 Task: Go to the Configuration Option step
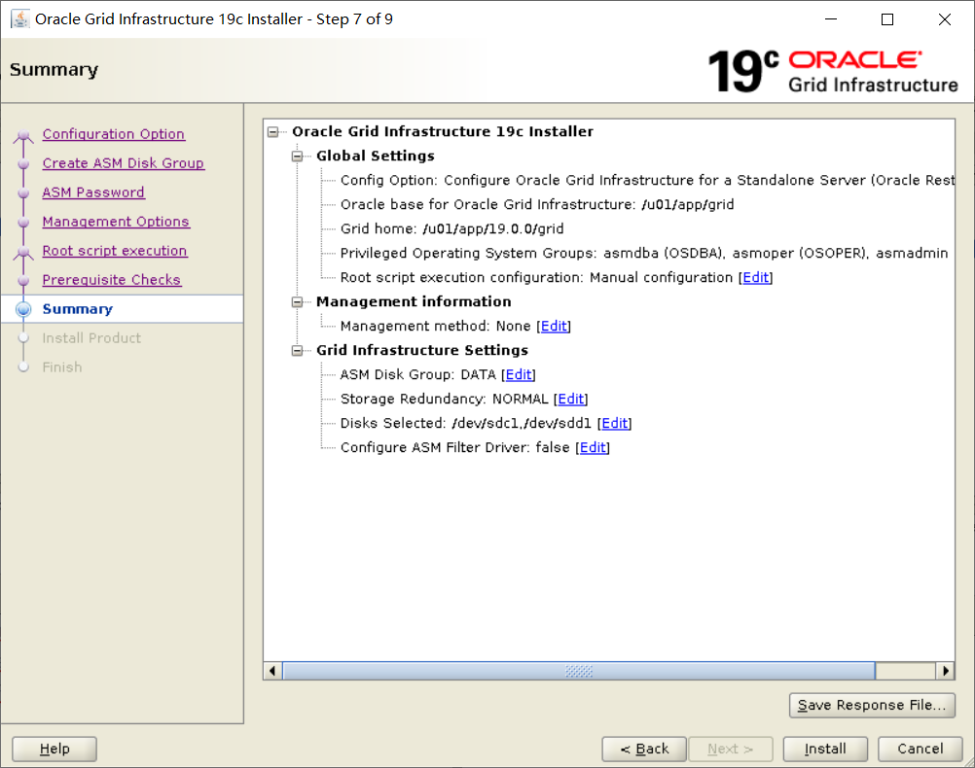113,134
